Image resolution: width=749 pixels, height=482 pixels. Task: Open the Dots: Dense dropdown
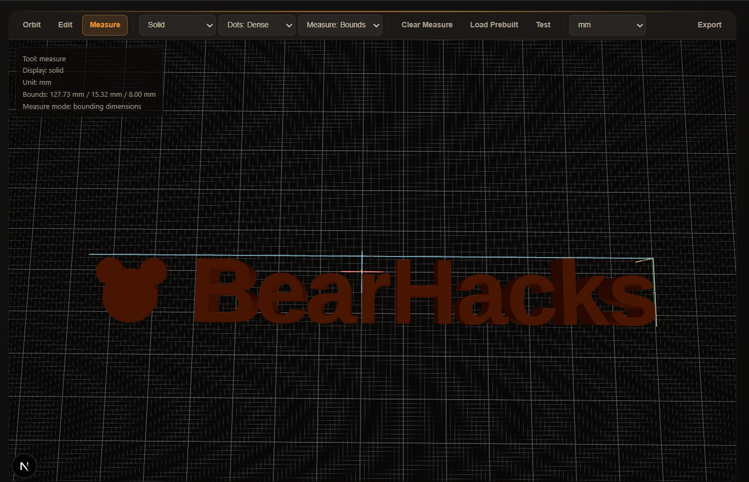point(257,25)
